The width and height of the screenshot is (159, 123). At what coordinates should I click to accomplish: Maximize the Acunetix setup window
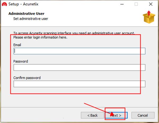coord(136,4)
